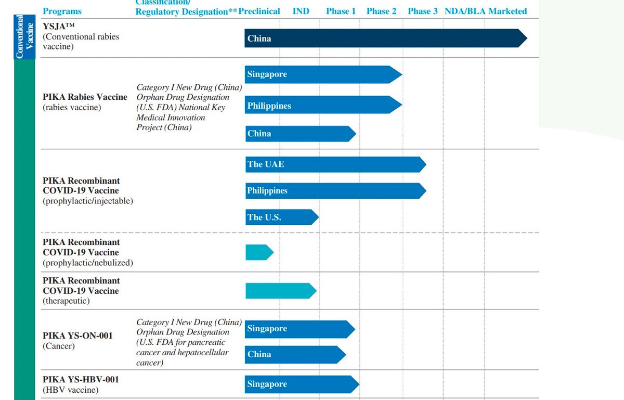624x400 pixels.
Task: Click The U.S. COVID-19 progress bar
Action: (281, 217)
